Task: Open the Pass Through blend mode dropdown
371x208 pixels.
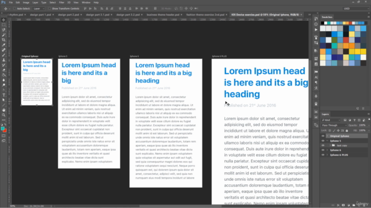Action: coord(334,125)
